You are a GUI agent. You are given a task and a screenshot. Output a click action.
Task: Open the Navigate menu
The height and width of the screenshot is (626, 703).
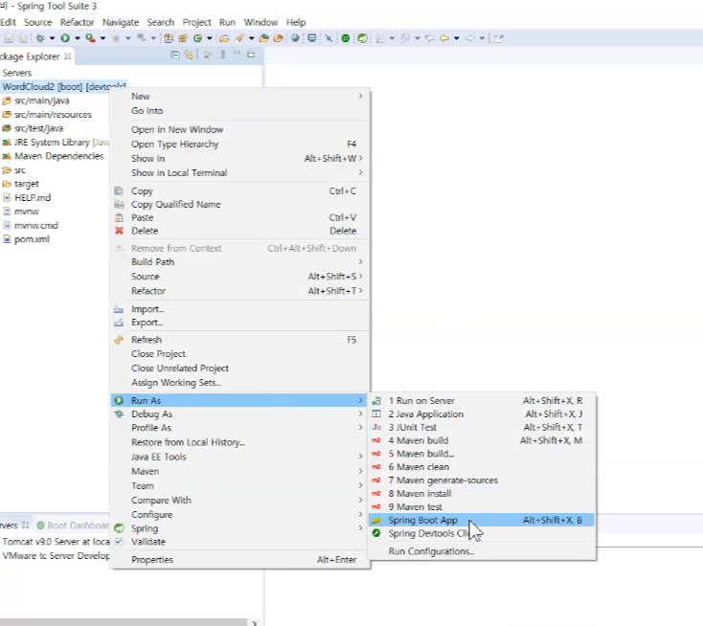[120, 22]
